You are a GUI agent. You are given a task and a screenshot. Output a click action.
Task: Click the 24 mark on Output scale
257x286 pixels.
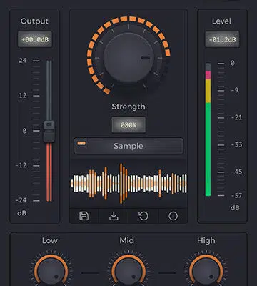[x=23, y=61]
